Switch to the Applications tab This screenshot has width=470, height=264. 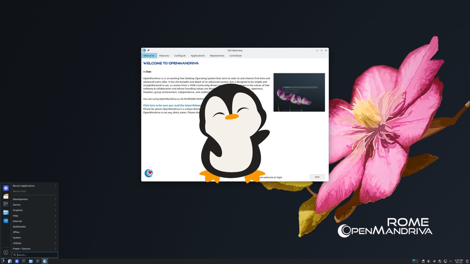click(x=198, y=56)
